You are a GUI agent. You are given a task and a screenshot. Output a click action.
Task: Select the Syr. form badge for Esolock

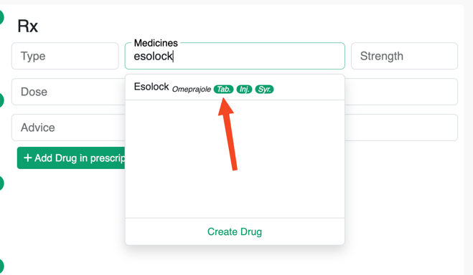264,90
